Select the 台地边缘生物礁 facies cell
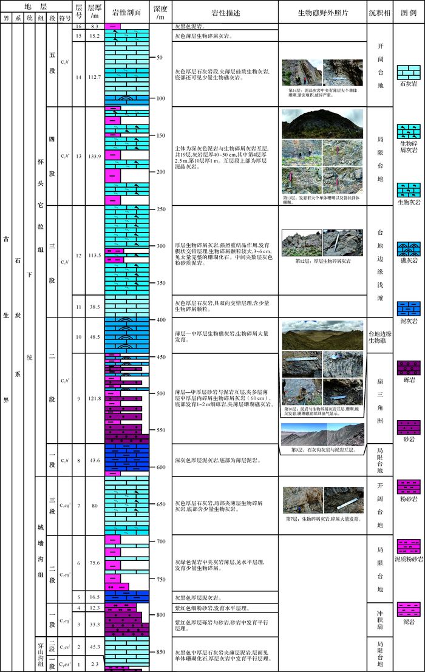Screen dimensions: 425x672 click(x=380, y=336)
